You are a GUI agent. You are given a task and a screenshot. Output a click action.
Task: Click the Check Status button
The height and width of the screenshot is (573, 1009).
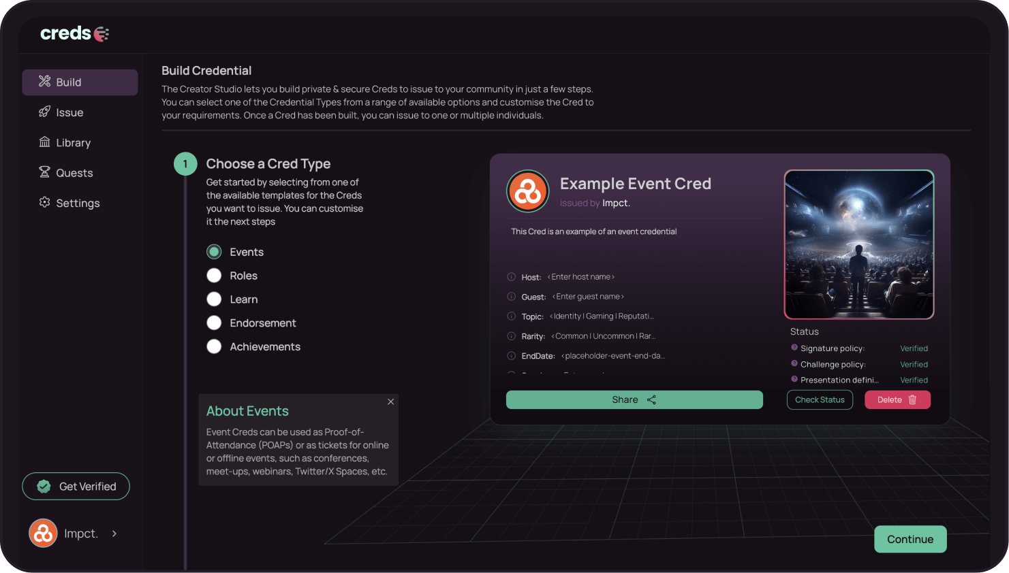point(820,400)
